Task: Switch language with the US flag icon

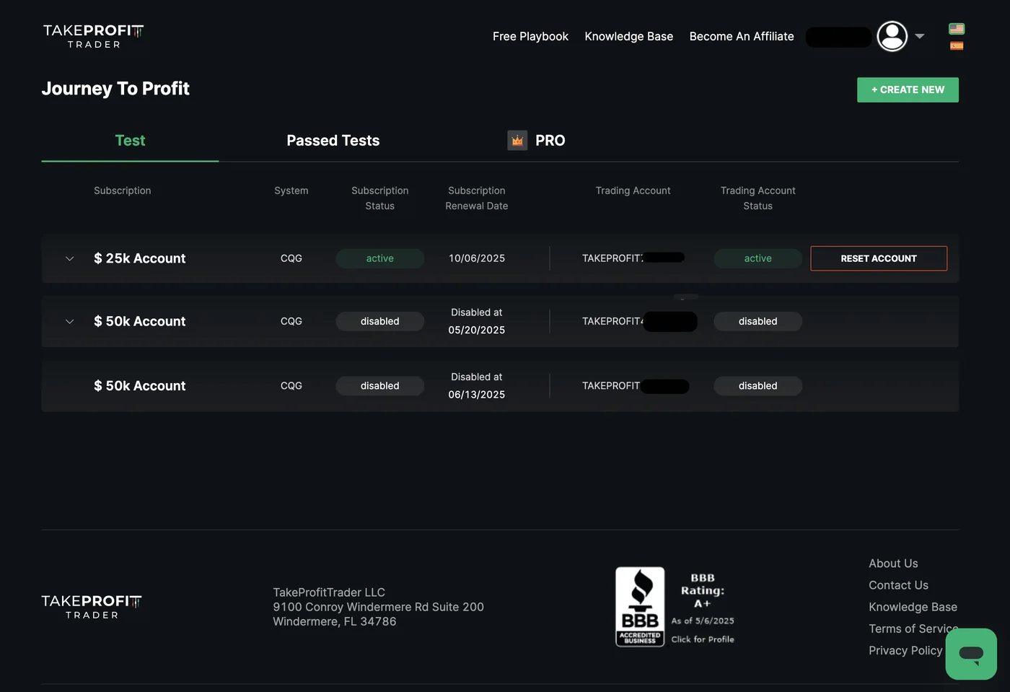Action: (x=957, y=29)
